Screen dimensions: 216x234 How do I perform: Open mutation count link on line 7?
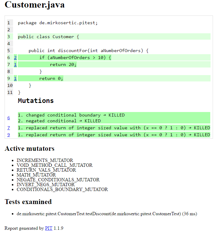pos(15,64)
